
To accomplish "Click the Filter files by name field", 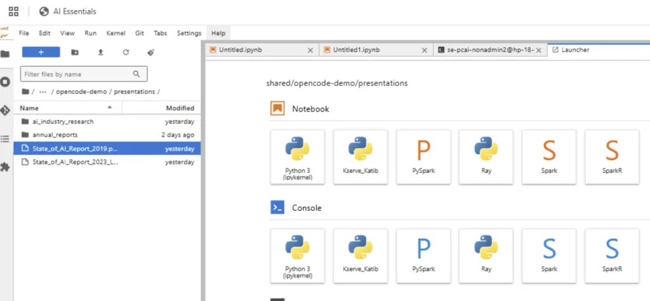I will 76,74.
